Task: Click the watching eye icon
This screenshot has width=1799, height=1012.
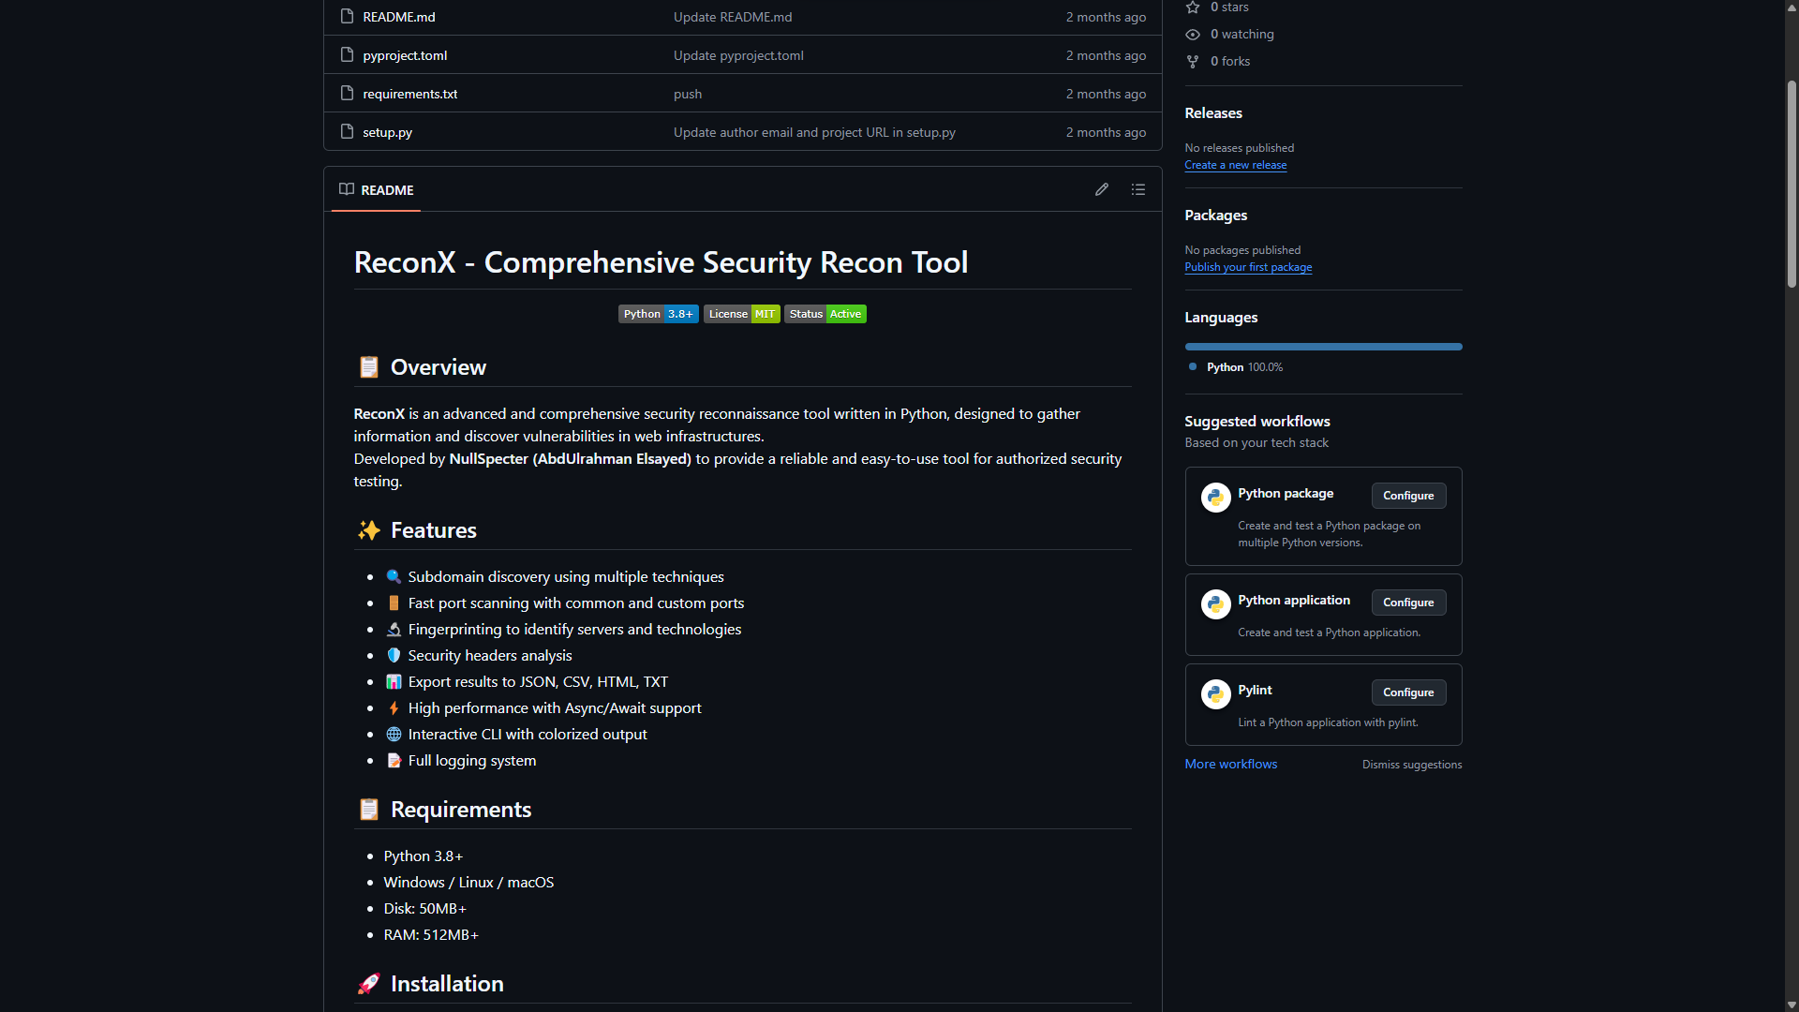Action: (x=1193, y=35)
